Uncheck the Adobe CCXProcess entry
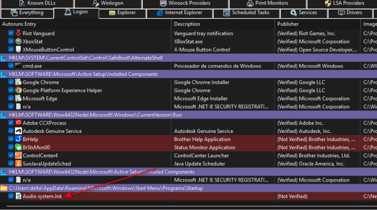This screenshot has width=377, height=210. click(x=11, y=123)
